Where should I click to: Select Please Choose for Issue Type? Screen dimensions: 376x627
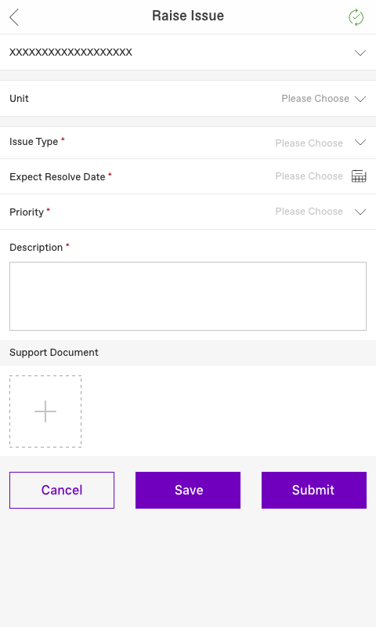click(309, 143)
